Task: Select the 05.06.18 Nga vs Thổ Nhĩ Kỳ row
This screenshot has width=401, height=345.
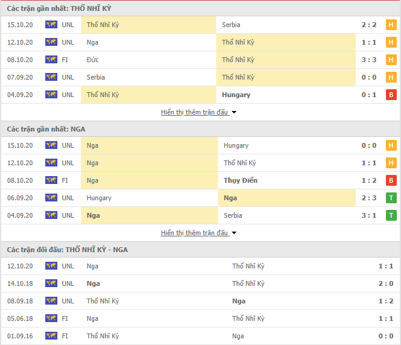Action: coord(200,318)
